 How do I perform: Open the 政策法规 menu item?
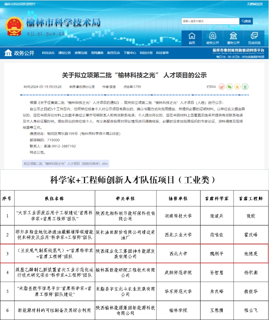[81, 53]
